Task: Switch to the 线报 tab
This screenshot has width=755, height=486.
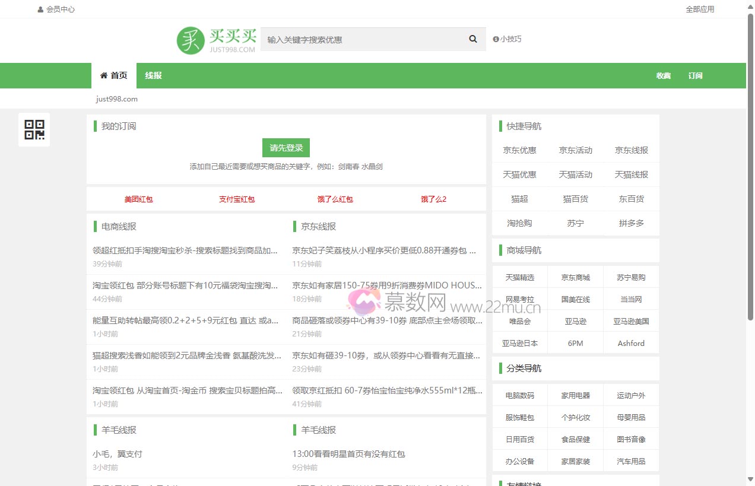Action: pos(153,75)
